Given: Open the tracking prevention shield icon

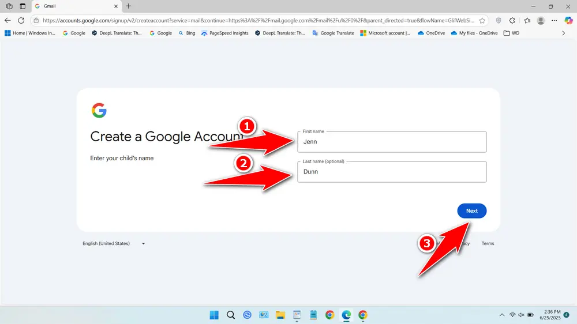Looking at the screenshot, I should click(x=499, y=21).
